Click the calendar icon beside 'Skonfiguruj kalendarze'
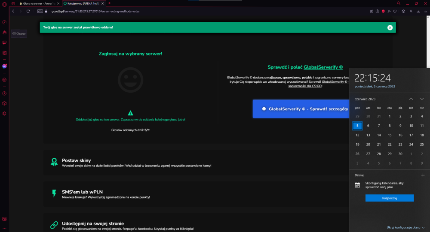 tap(357, 185)
